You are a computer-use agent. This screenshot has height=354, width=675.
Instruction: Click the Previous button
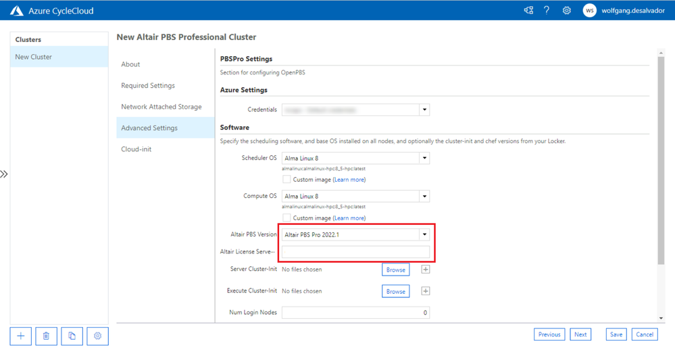[549, 334]
